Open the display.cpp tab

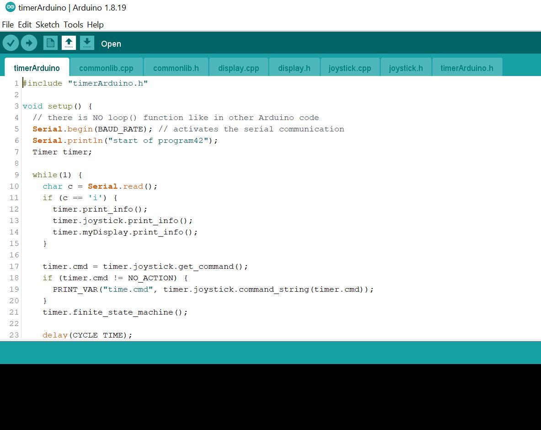click(238, 68)
